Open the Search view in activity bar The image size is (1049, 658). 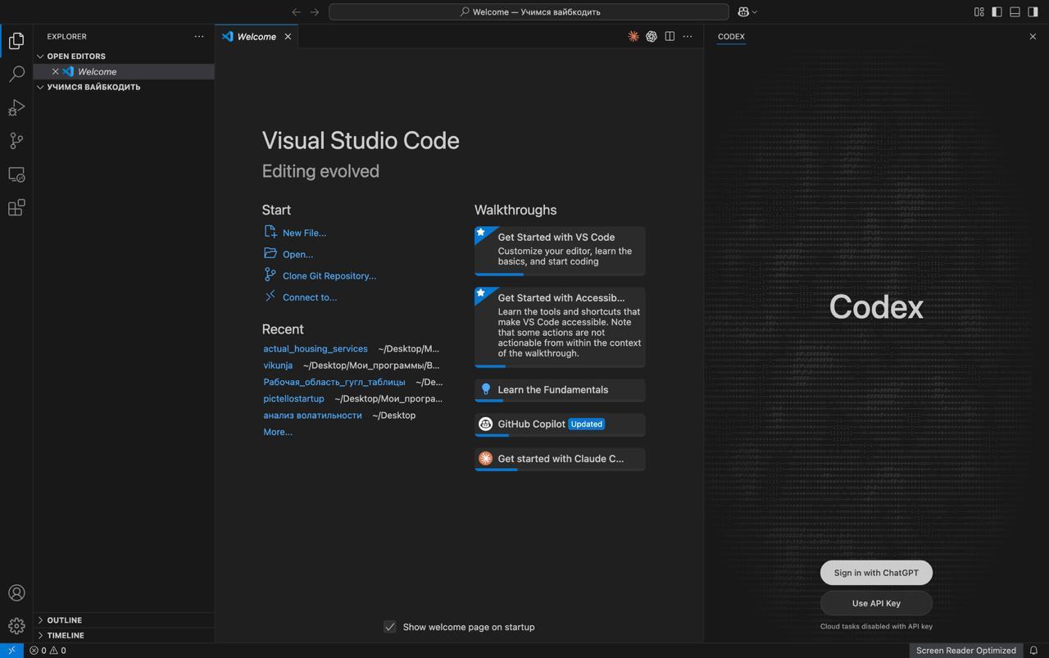16,74
